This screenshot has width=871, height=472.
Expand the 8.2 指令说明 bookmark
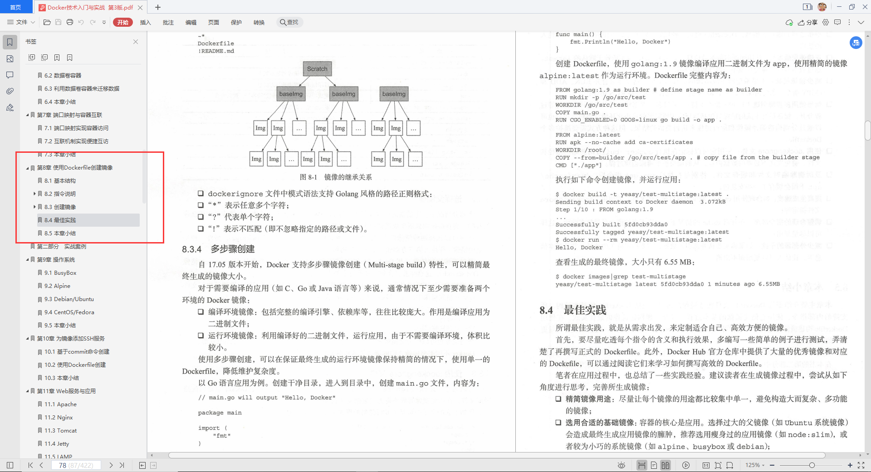coord(34,194)
